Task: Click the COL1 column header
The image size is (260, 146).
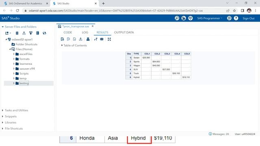Action: coord(146,54)
